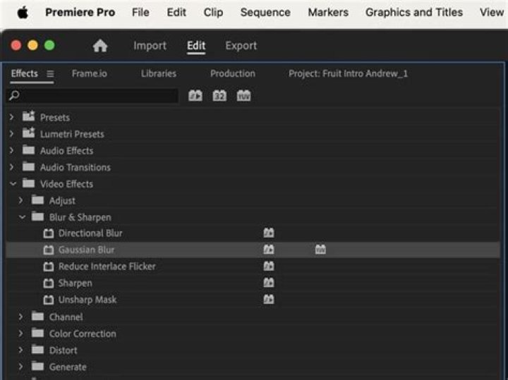Open the Markers menu
Viewport: 508px width, 380px height.
[328, 12]
